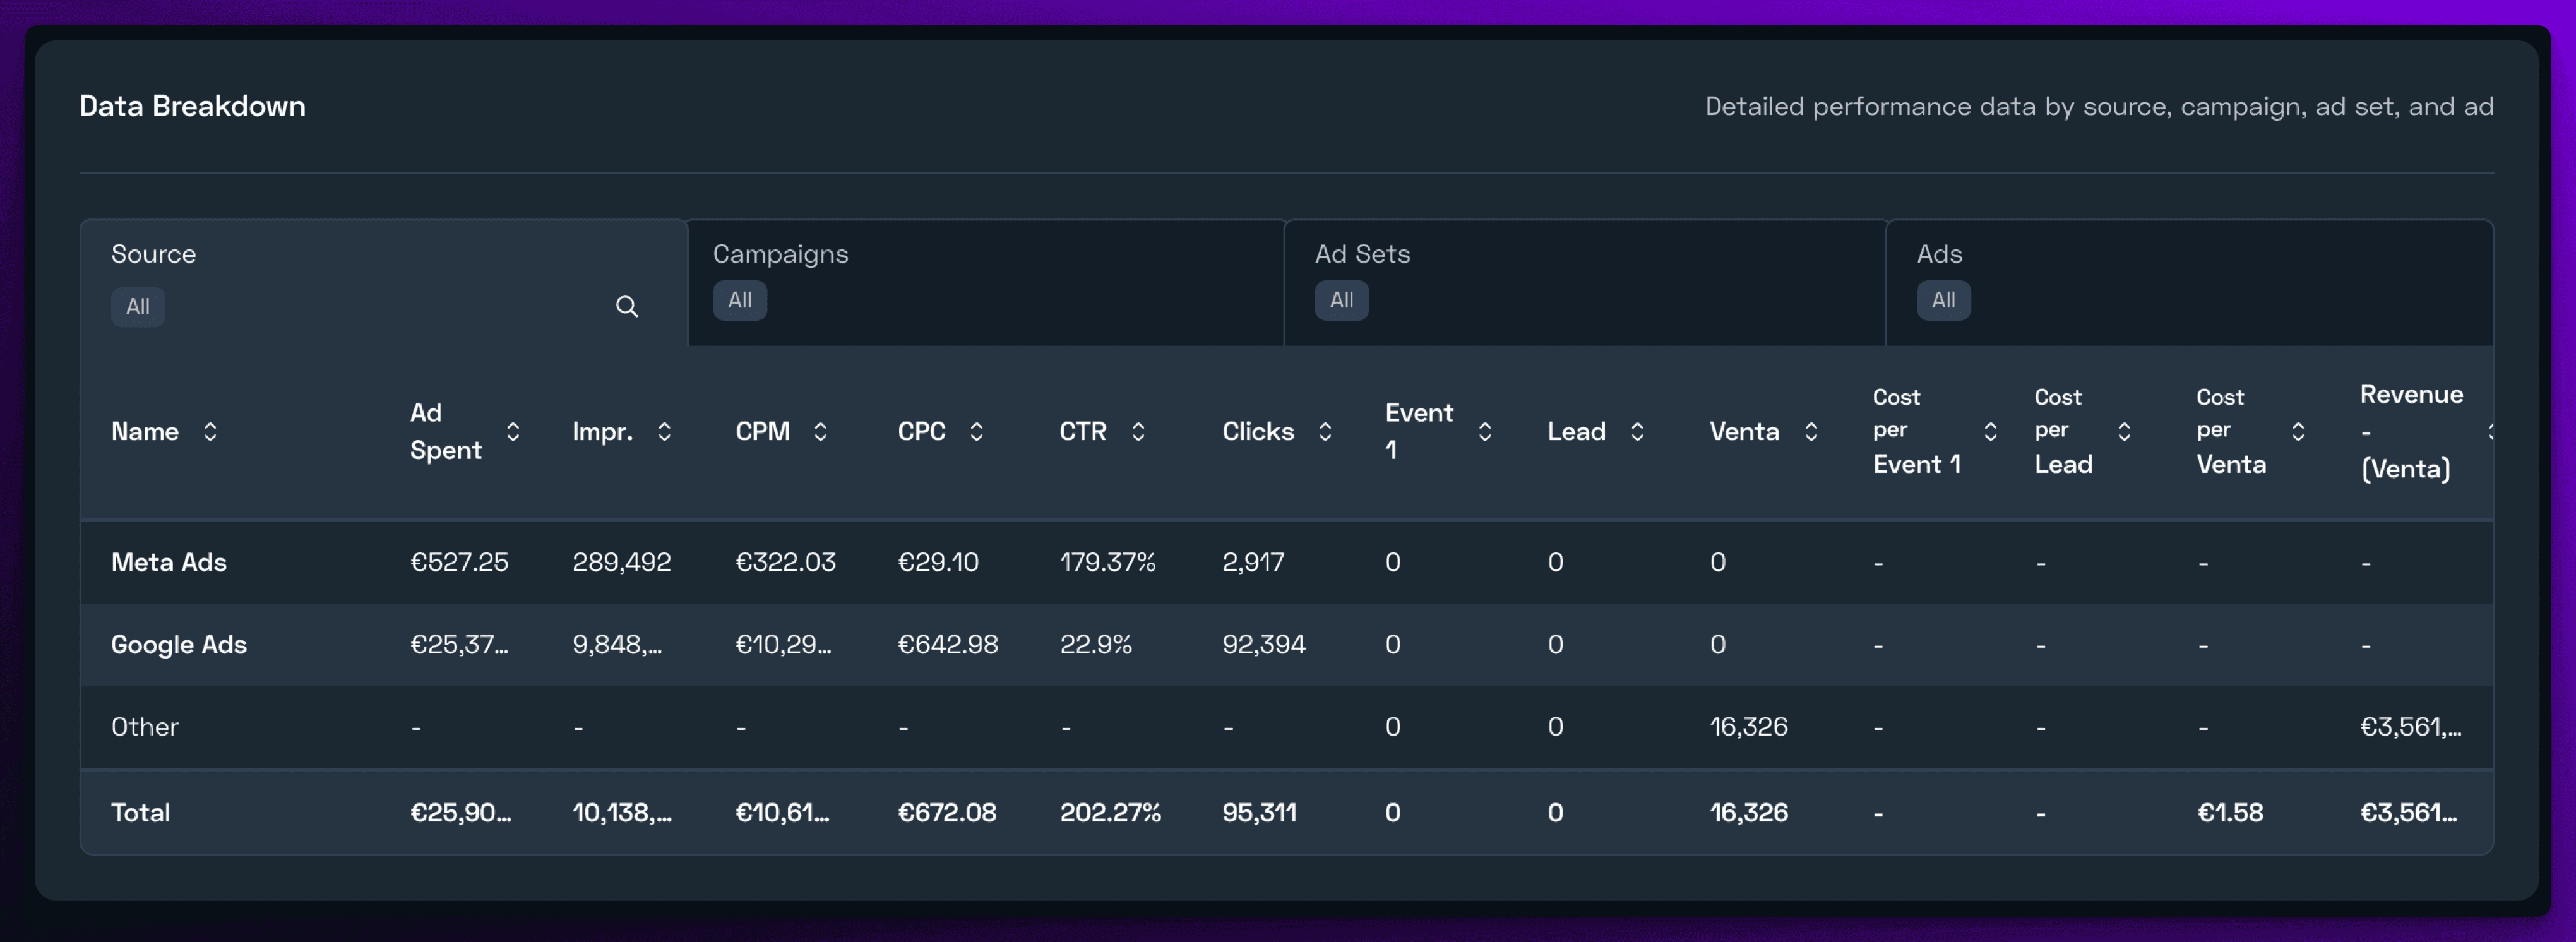The image size is (2576, 942).
Task: Switch to the Campaigns tab
Action: pos(780,254)
